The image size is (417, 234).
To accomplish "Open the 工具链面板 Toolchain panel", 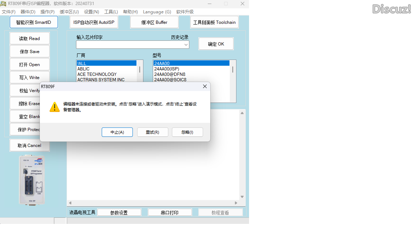I will point(214,22).
